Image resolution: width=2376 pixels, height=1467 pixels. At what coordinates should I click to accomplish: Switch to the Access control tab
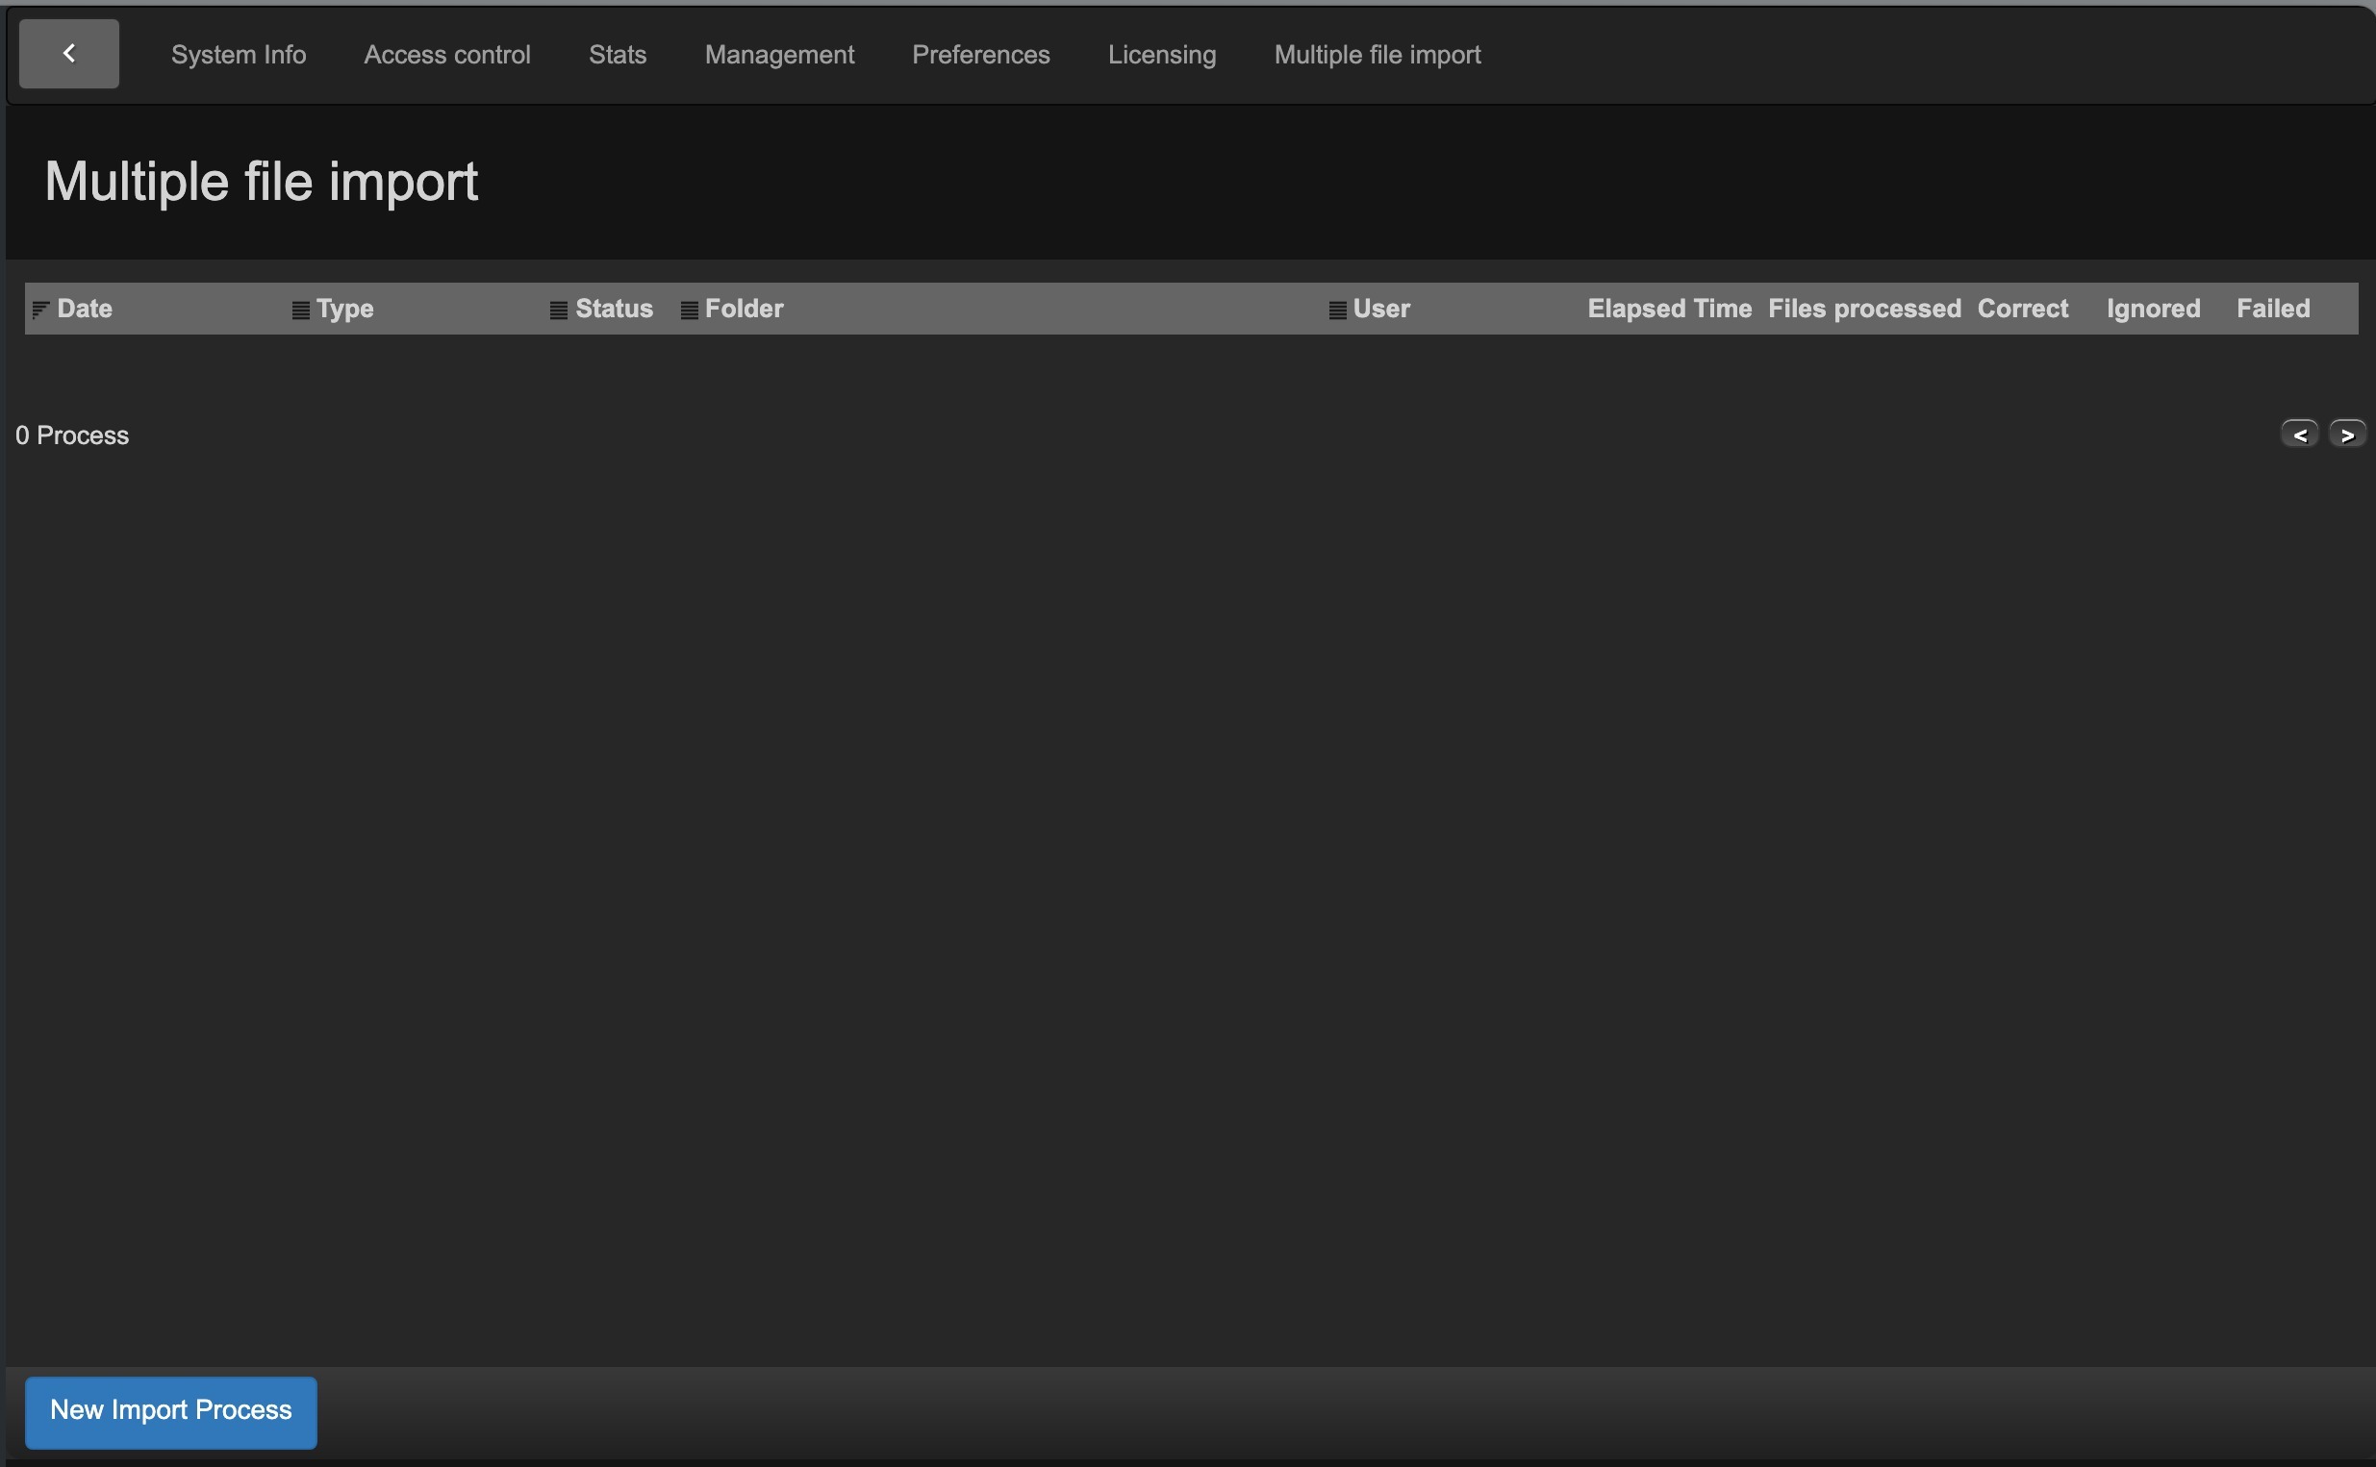point(446,56)
